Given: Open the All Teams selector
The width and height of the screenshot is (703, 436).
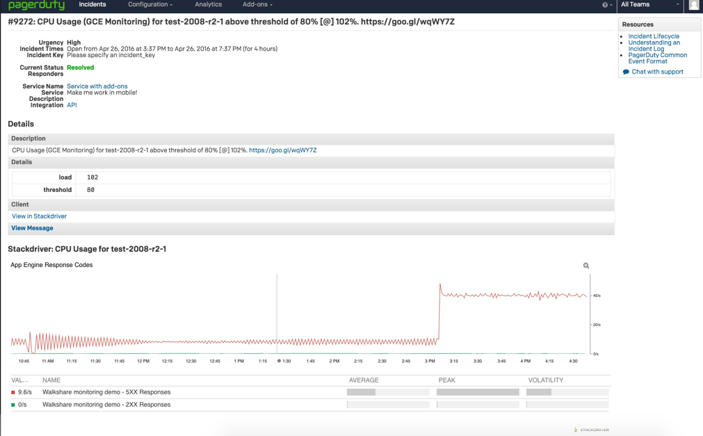Looking at the screenshot, I should 650,4.
